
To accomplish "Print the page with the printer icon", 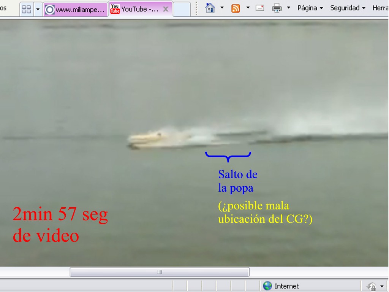I will click(277, 8).
